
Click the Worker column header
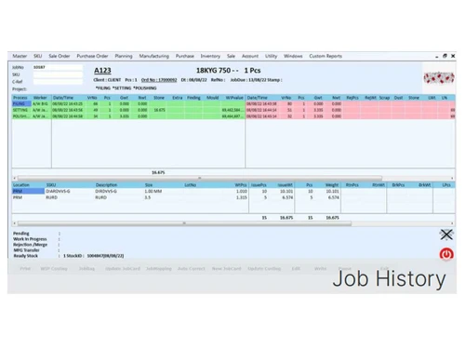pyautogui.click(x=40, y=98)
